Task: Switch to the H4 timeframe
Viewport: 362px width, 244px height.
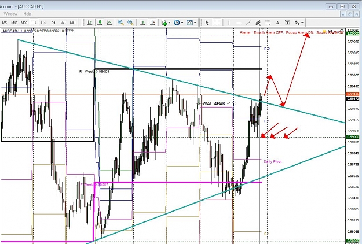Action: coord(43,23)
